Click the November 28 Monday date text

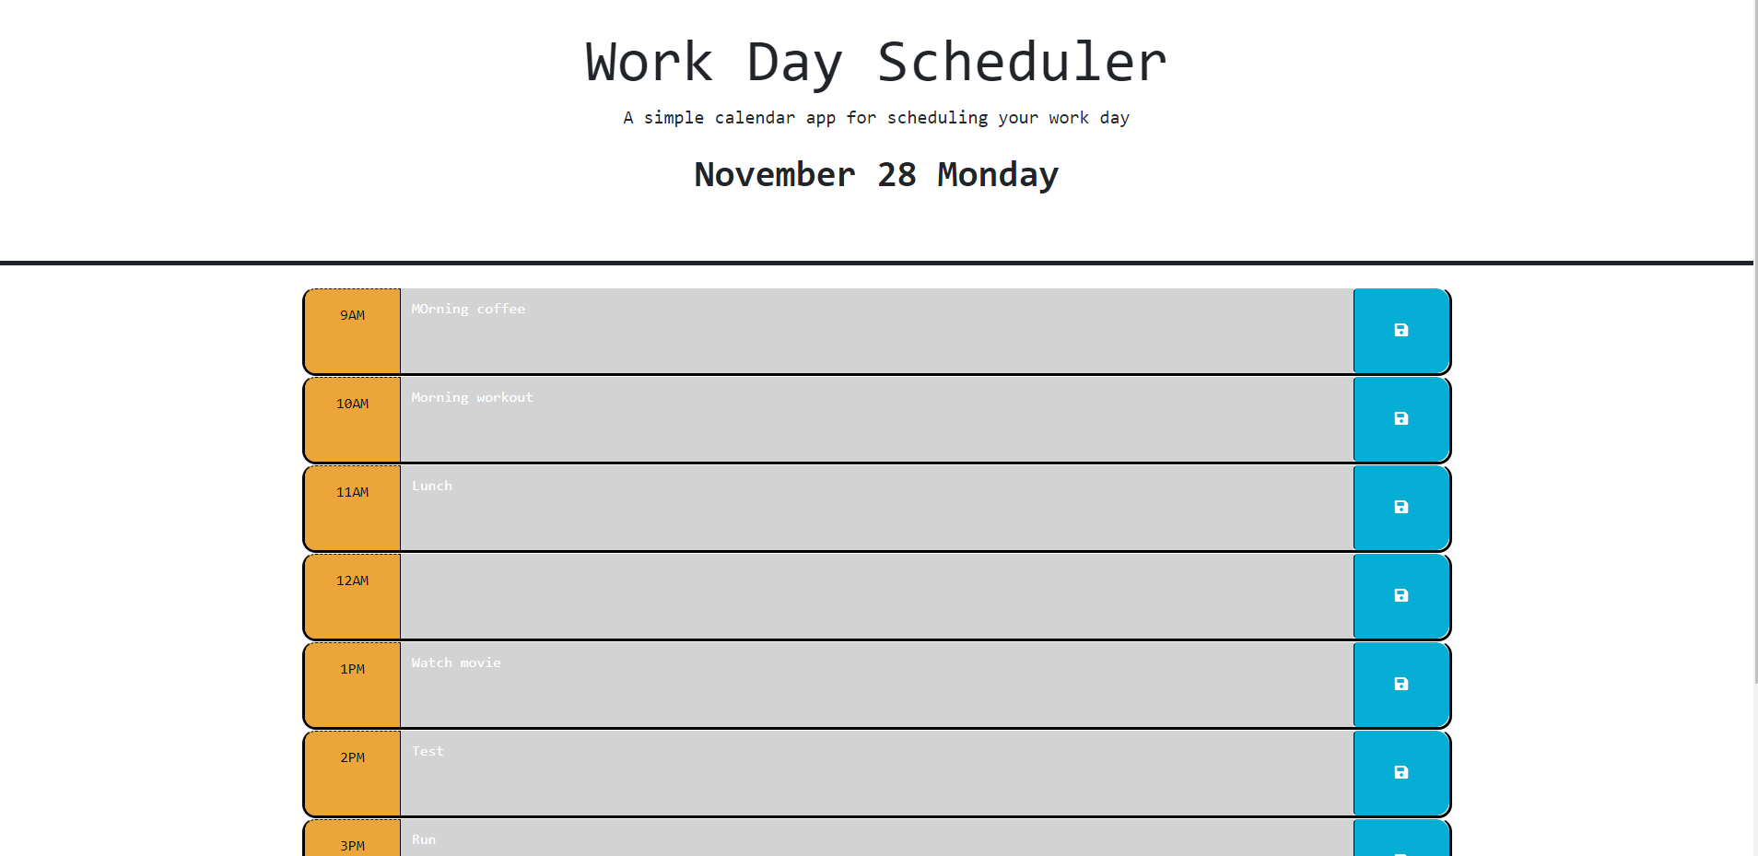click(x=874, y=174)
